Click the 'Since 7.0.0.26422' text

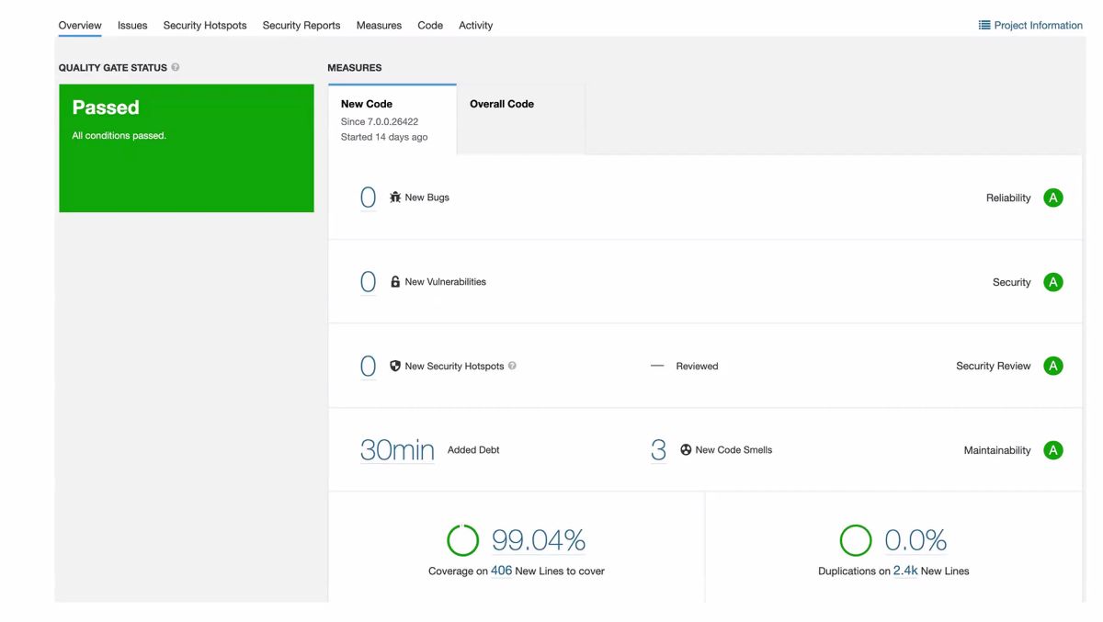coord(380,121)
